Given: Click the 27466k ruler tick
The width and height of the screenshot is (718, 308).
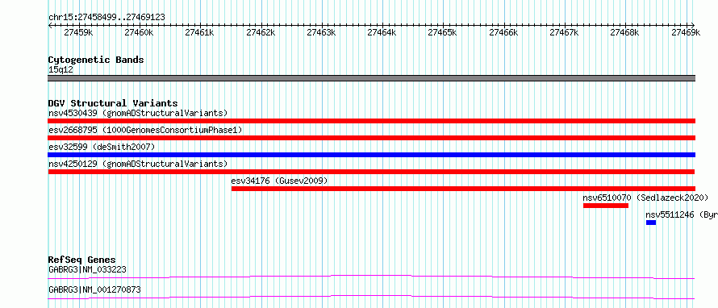Looking at the screenshot, I should (x=503, y=32).
